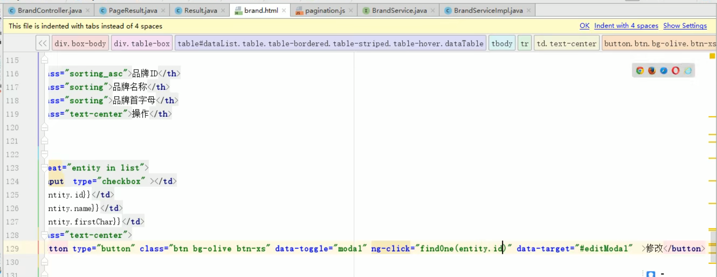Close the BrandController.java tab
Viewport: 717px width, 277px height.
88,10
